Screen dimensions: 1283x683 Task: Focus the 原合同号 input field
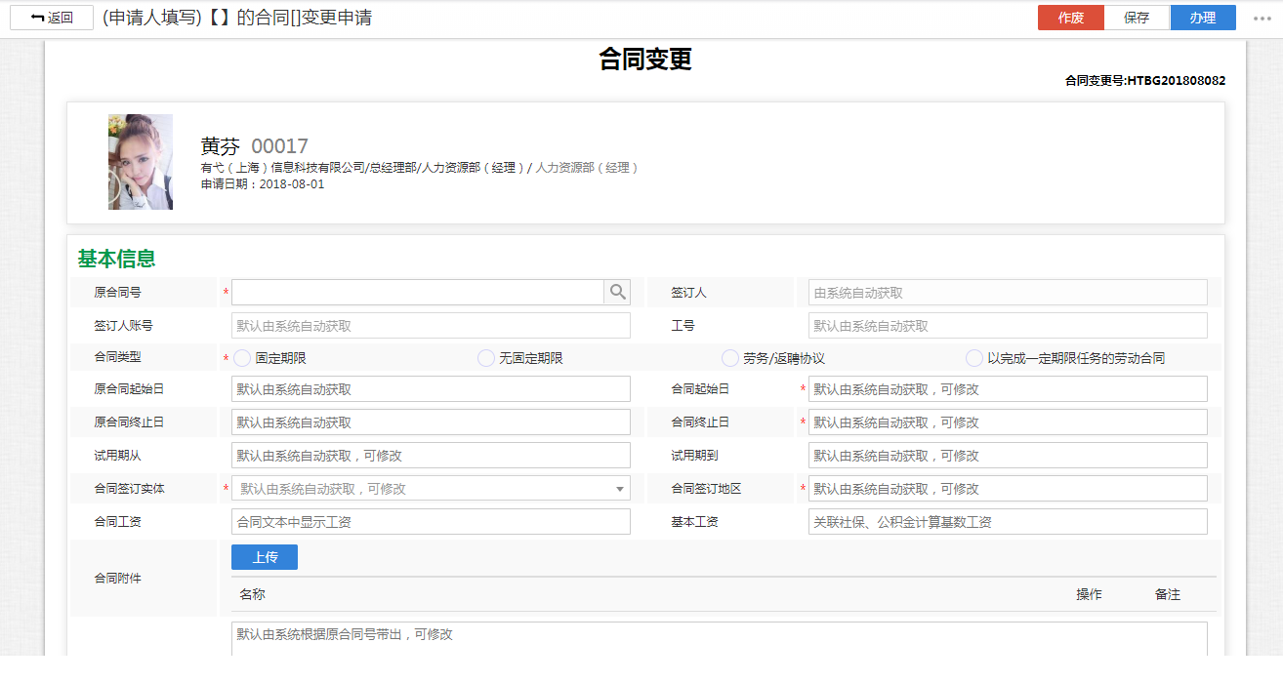pos(418,292)
